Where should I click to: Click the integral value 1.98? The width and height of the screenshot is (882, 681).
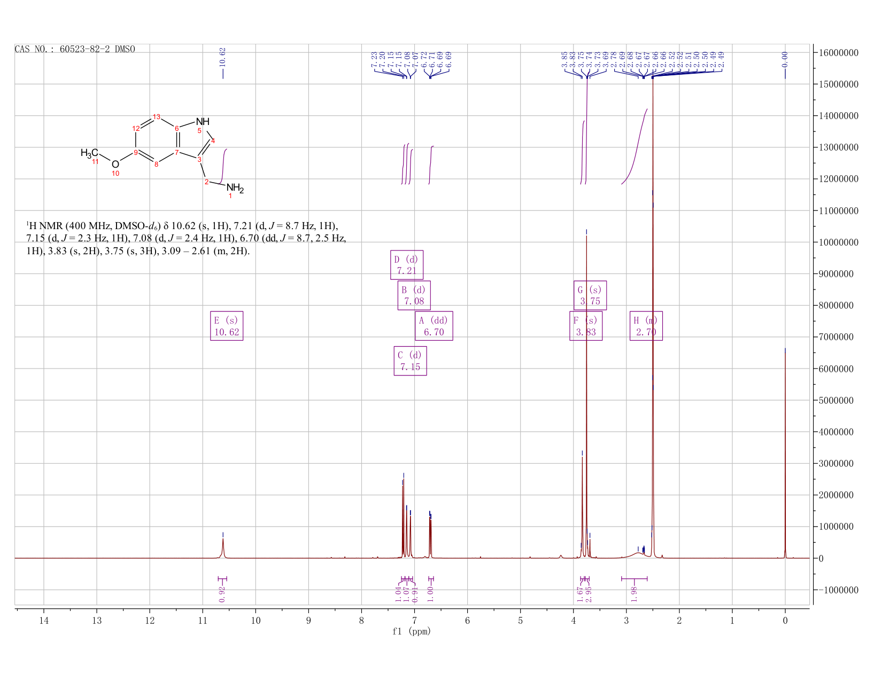point(634,594)
